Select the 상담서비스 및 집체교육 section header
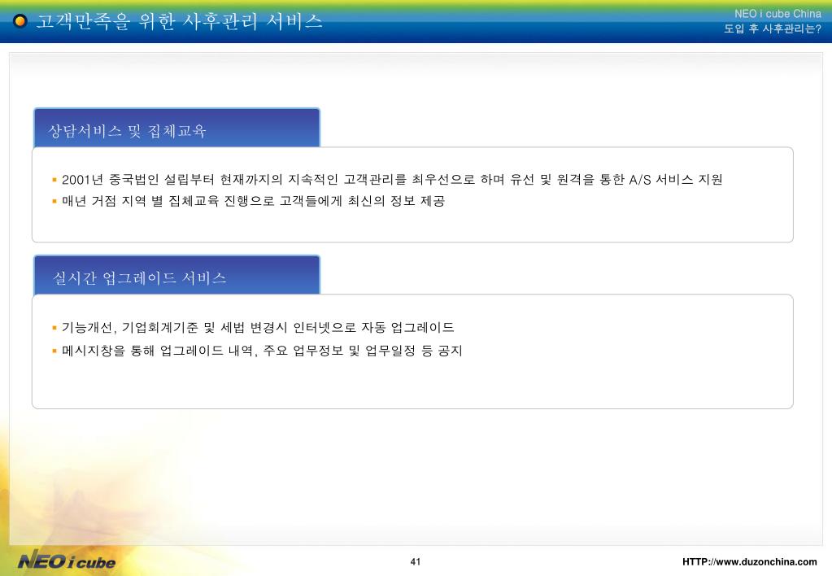The height and width of the screenshot is (576, 832). pyautogui.click(x=176, y=128)
